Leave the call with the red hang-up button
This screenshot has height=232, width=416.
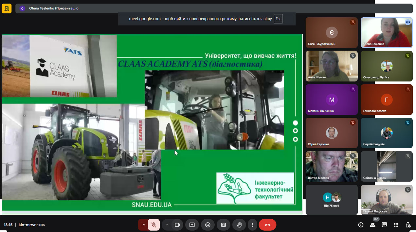tap(267, 225)
